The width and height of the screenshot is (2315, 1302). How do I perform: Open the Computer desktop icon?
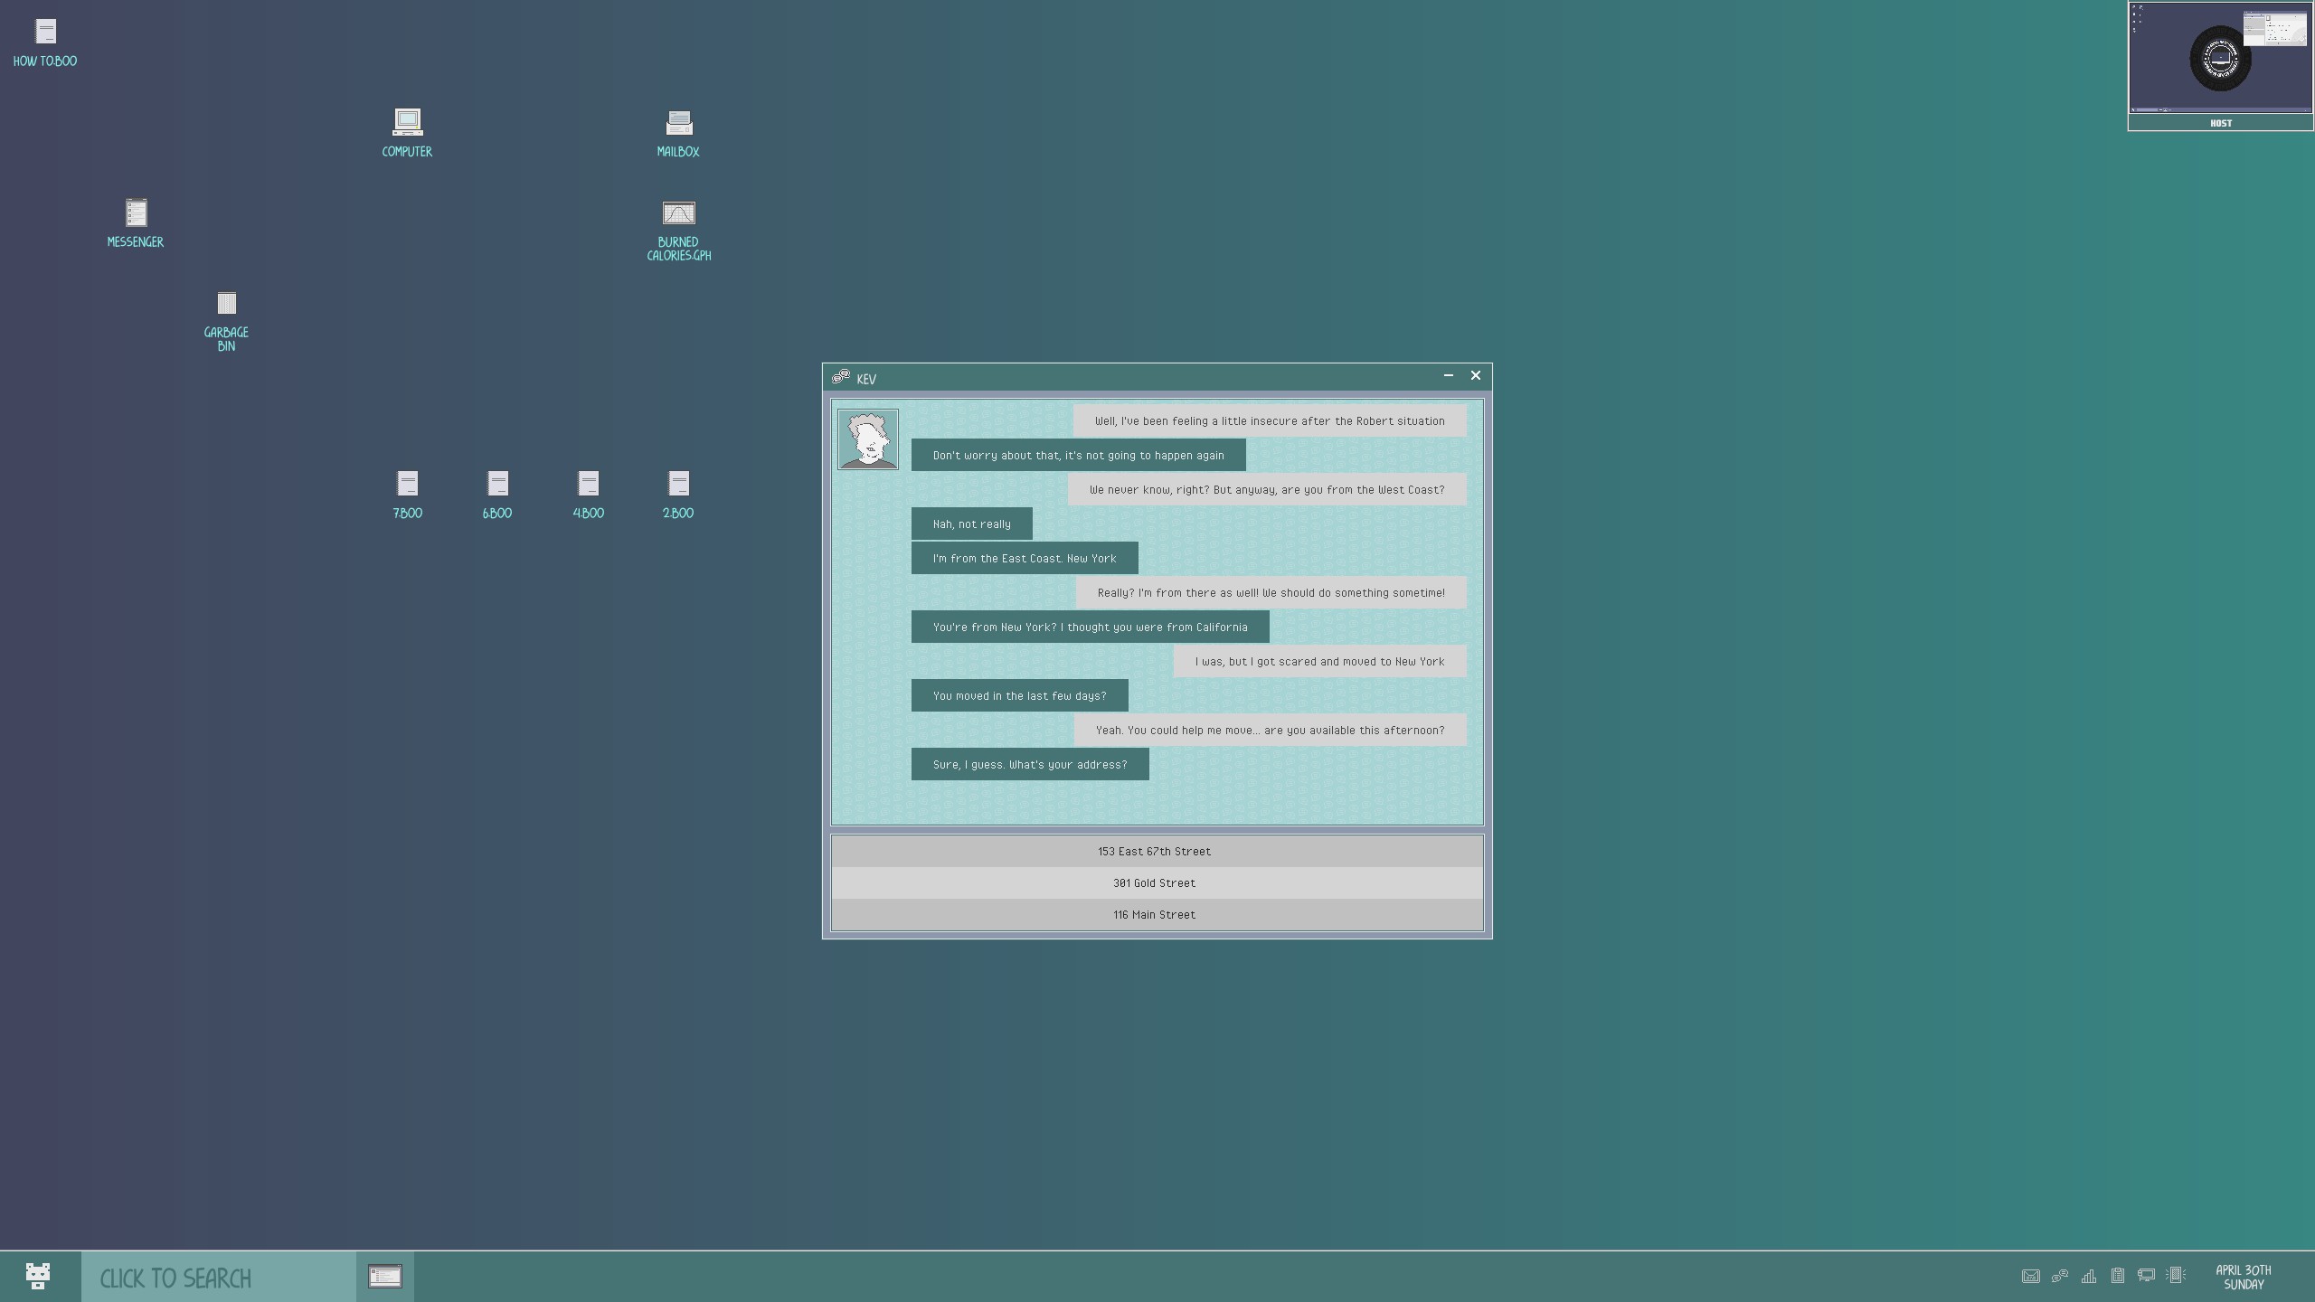(407, 123)
